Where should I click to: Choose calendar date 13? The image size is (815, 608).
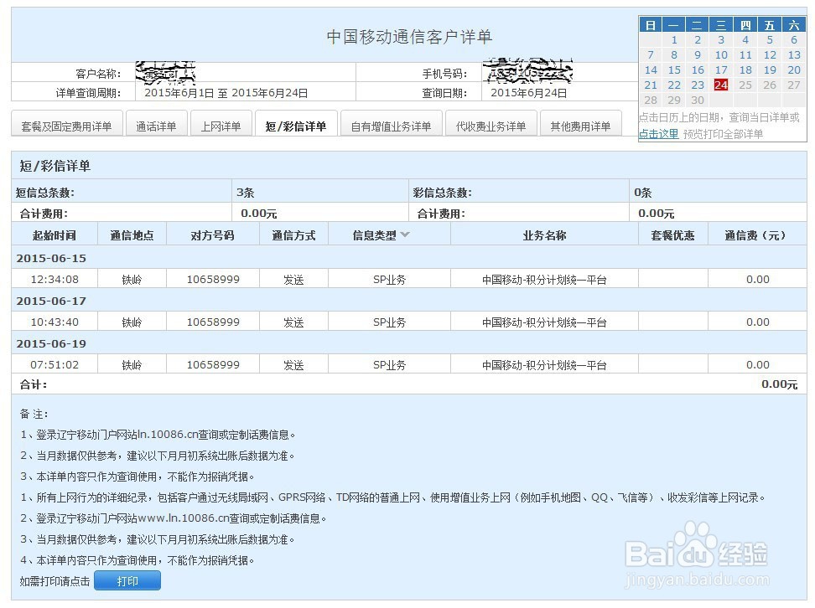(x=794, y=55)
